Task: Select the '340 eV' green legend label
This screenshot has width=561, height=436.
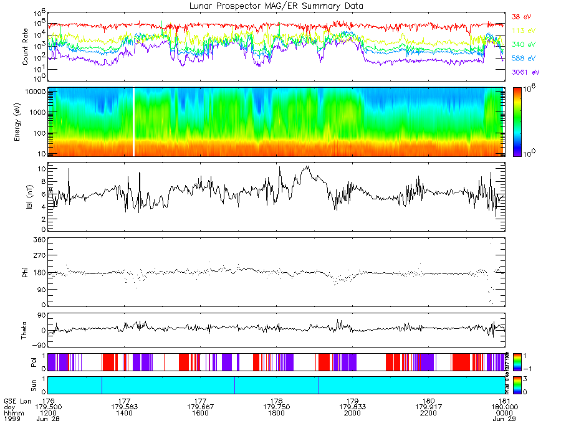Action: [524, 44]
